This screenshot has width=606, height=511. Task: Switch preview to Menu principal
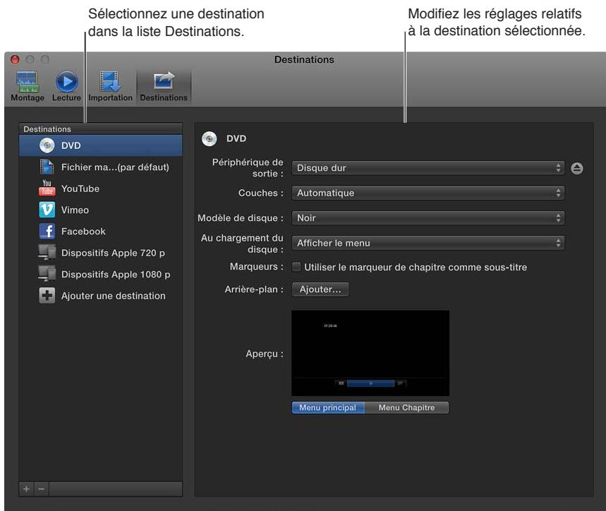coord(328,407)
